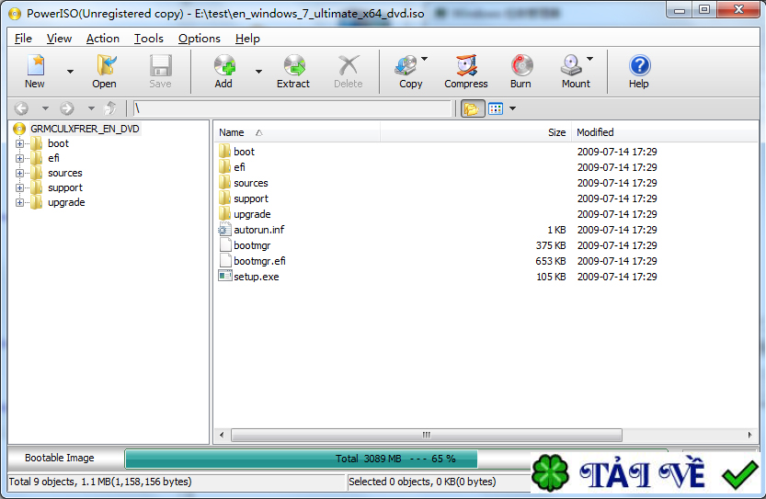Click the Delete toolbar icon

(x=349, y=65)
